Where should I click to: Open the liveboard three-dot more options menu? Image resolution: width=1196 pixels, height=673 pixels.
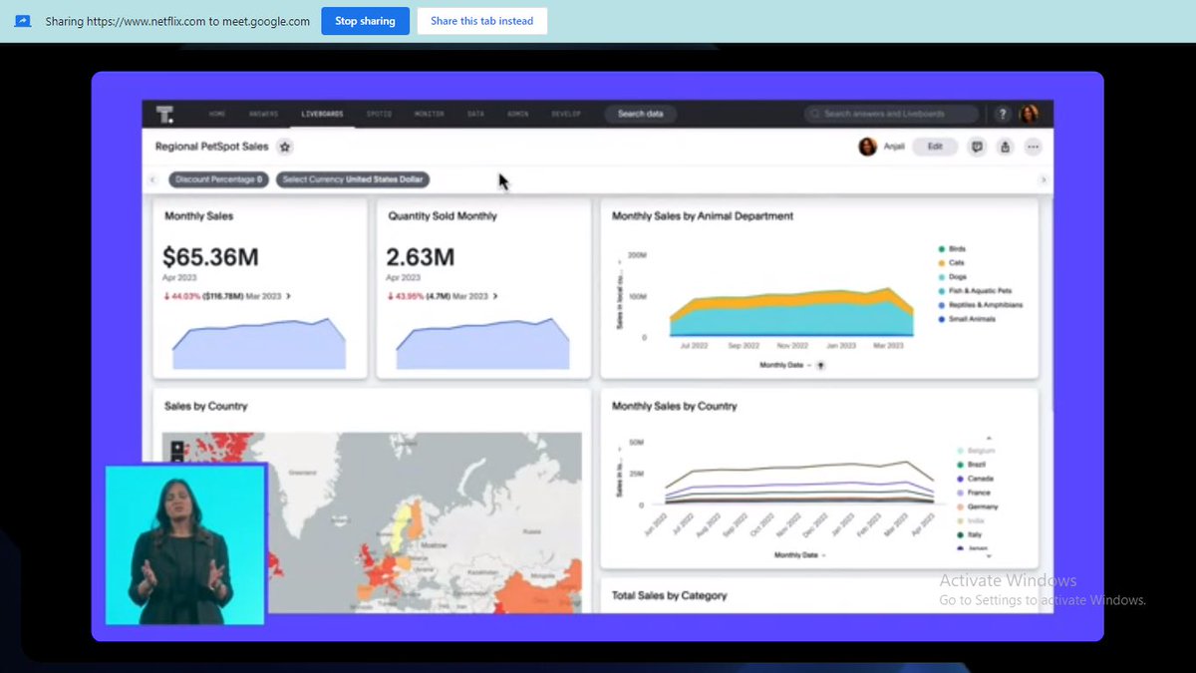pyautogui.click(x=1034, y=147)
